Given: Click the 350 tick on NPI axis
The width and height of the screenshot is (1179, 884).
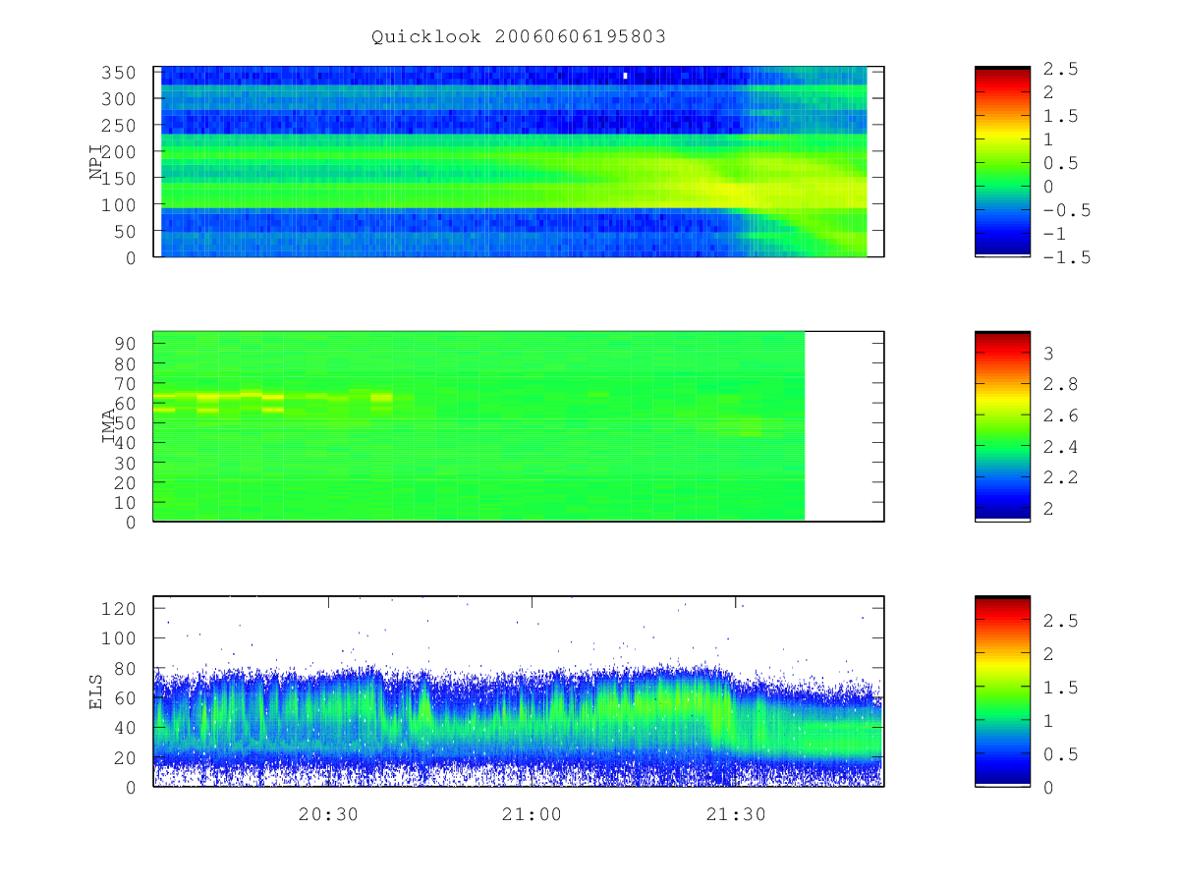Looking at the screenshot, I should tap(123, 73).
